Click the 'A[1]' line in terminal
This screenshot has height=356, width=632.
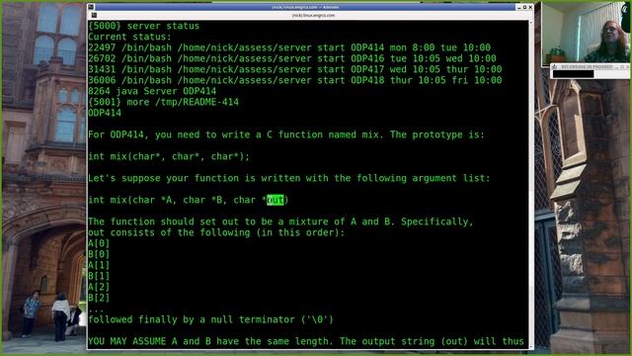tap(99, 265)
